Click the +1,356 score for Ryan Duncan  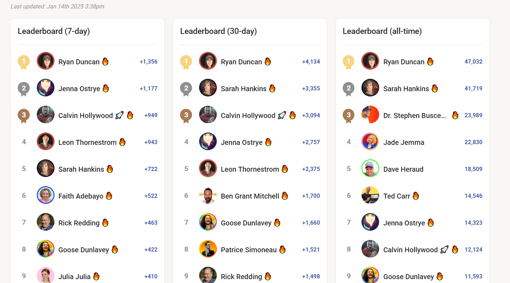(149, 61)
